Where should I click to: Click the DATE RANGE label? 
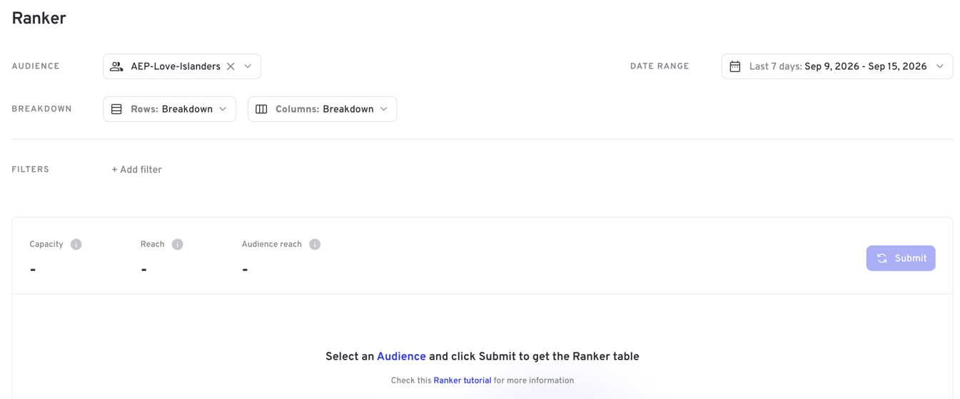660,66
